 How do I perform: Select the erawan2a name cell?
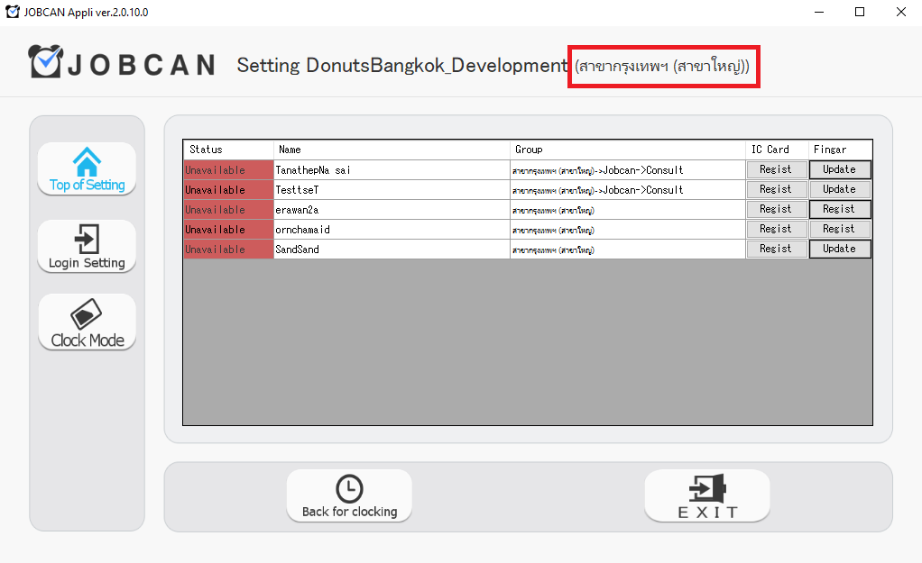[x=392, y=210]
